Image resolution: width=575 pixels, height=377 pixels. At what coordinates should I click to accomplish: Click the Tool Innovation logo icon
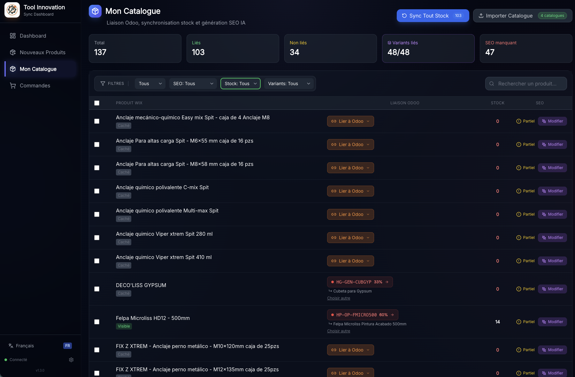(12, 10)
